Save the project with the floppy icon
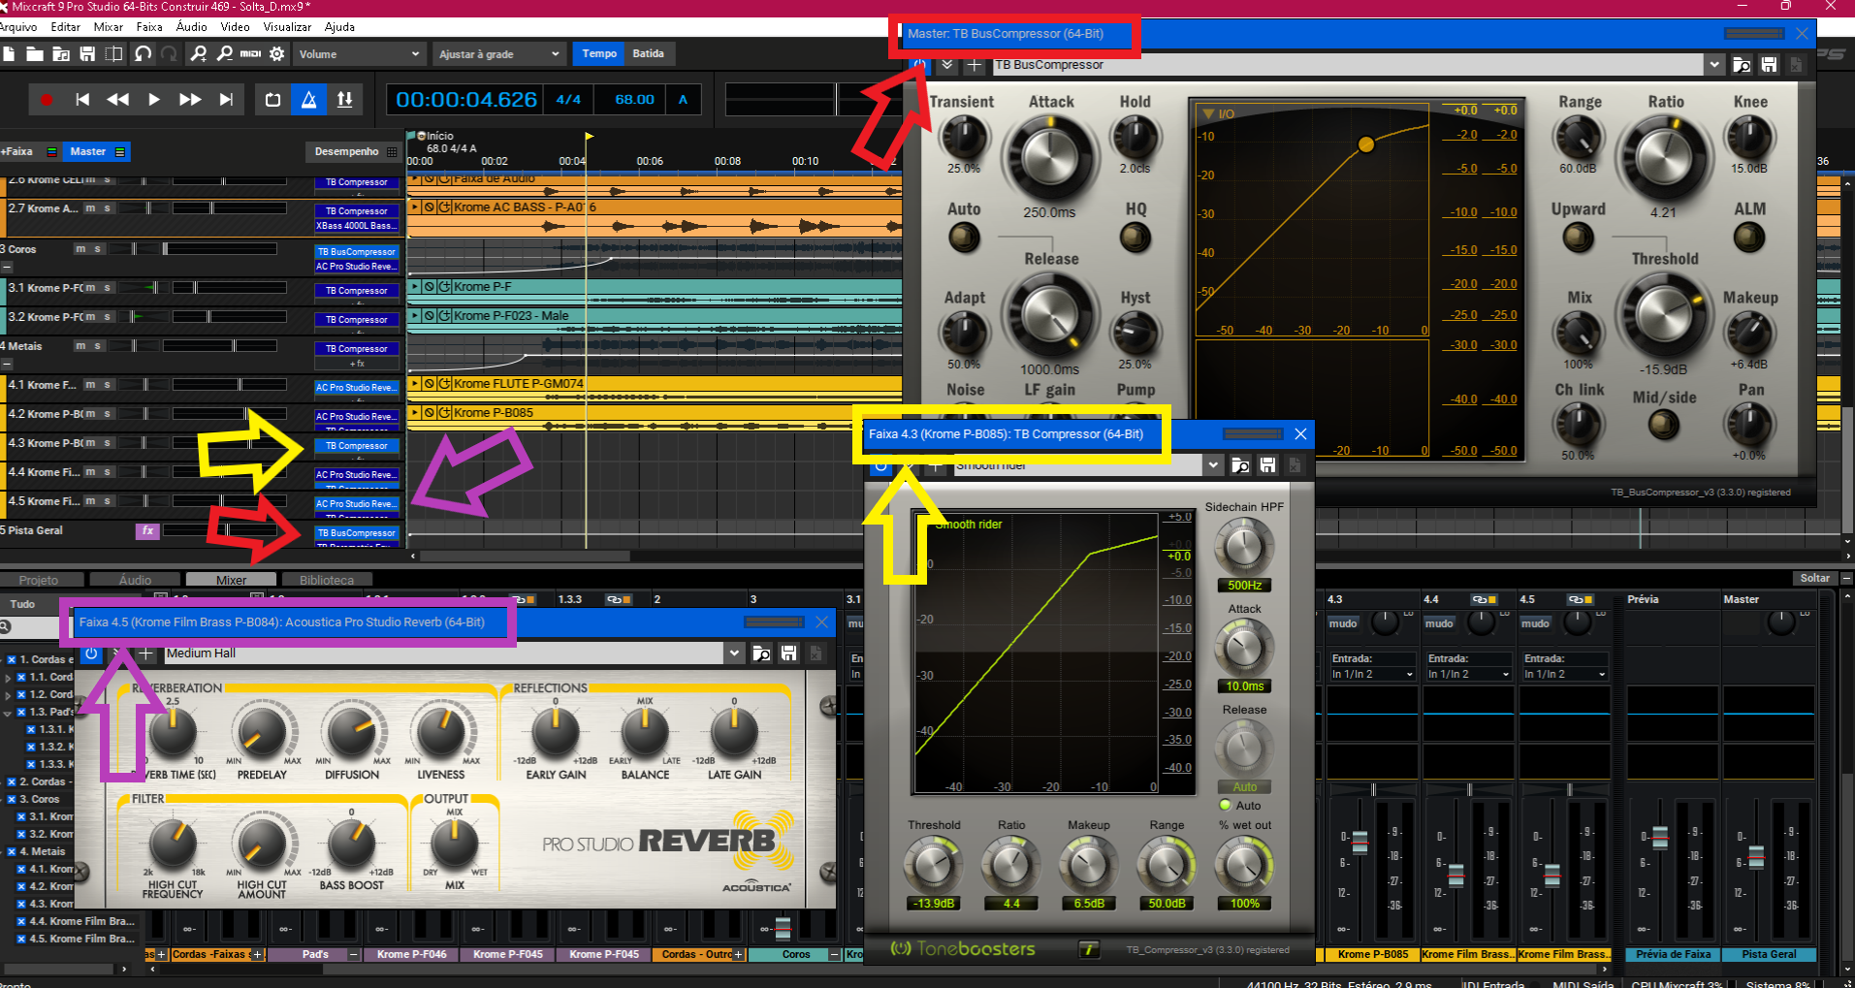The image size is (1855, 988). tap(87, 53)
